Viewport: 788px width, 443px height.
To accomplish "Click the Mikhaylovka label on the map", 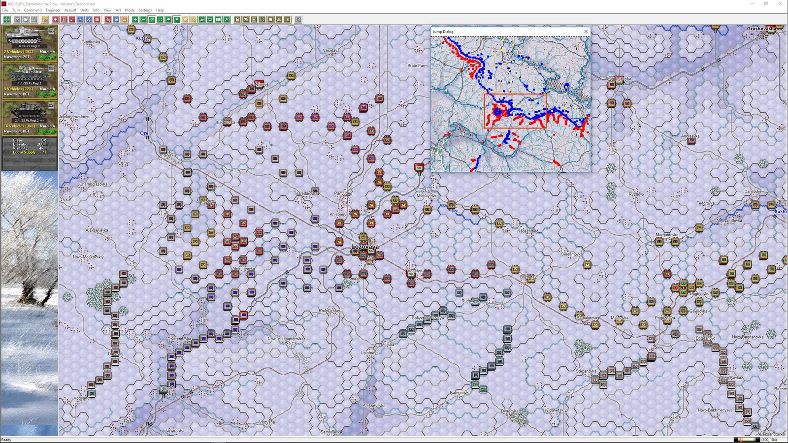I will click(427, 196).
